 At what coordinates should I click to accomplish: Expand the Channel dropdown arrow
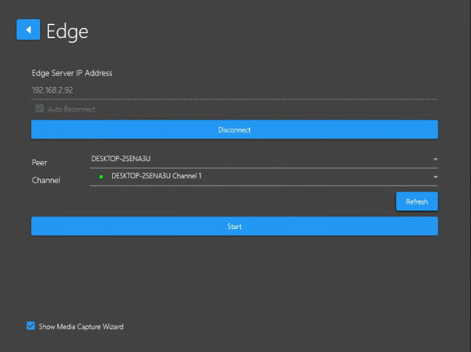(434, 177)
